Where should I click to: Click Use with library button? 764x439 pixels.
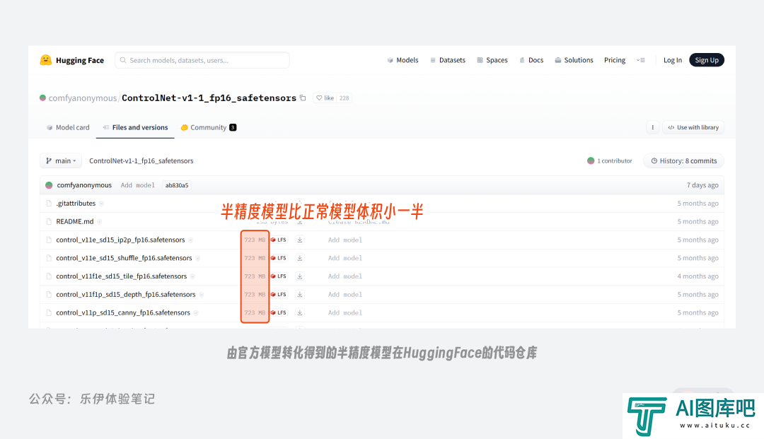(693, 127)
